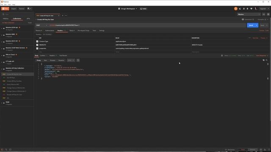271x152 pixels.
Task: Click the Invite button
Action: (143, 8)
